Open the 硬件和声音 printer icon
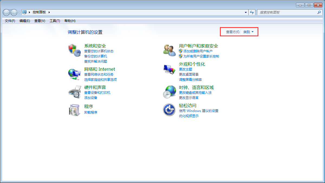 (x=74, y=92)
